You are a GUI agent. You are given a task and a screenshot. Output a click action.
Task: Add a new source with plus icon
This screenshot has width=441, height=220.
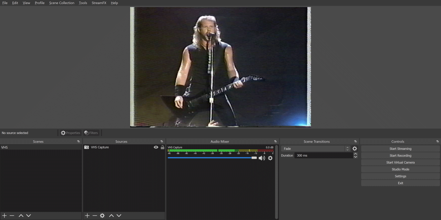tap(87, 216)
